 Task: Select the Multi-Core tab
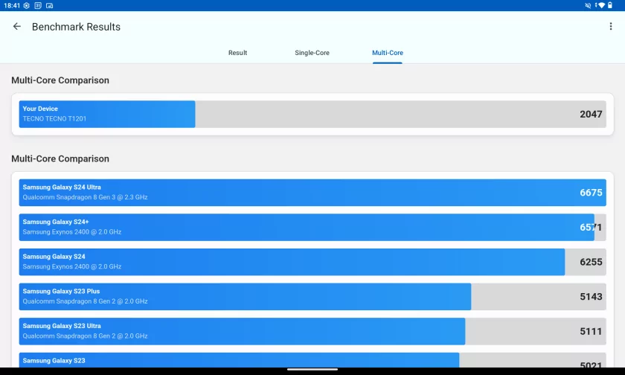(x=388, y=53)
